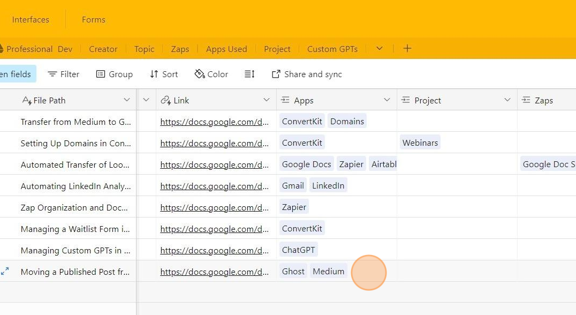Image resolution: width=576 pixels, height=315 pixels.
Task: Select 'Moving a Published Post fr...' cell
Action: coord(75,272)
